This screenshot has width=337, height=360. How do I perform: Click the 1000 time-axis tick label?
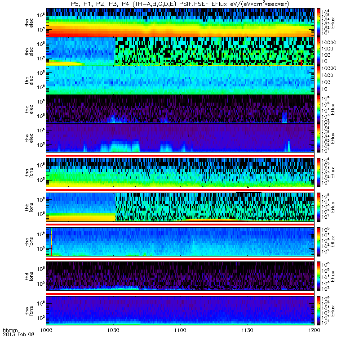46,330
